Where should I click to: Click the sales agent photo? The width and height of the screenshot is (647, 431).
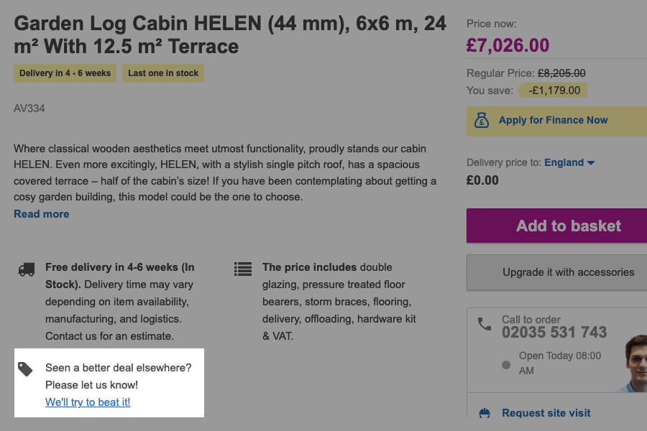pos(634,363)
